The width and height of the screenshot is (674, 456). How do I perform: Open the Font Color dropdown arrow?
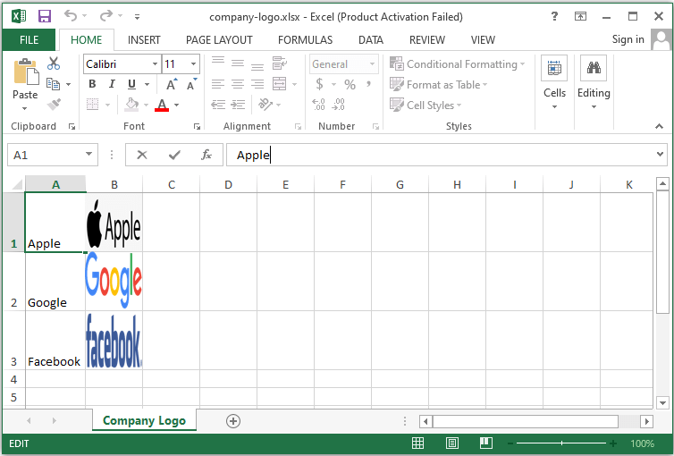(x=176, y=105)
